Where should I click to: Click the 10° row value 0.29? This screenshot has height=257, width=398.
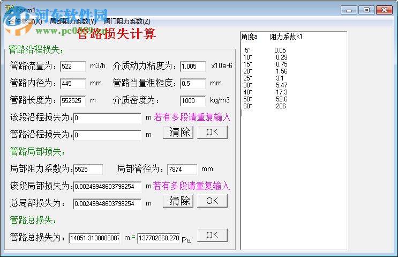point(282,57)
